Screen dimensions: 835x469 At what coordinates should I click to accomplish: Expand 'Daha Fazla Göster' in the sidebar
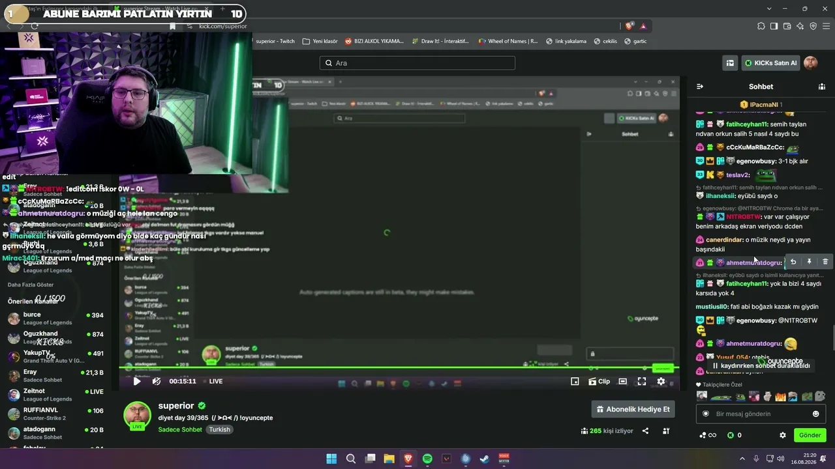click(x=31, y=285)
